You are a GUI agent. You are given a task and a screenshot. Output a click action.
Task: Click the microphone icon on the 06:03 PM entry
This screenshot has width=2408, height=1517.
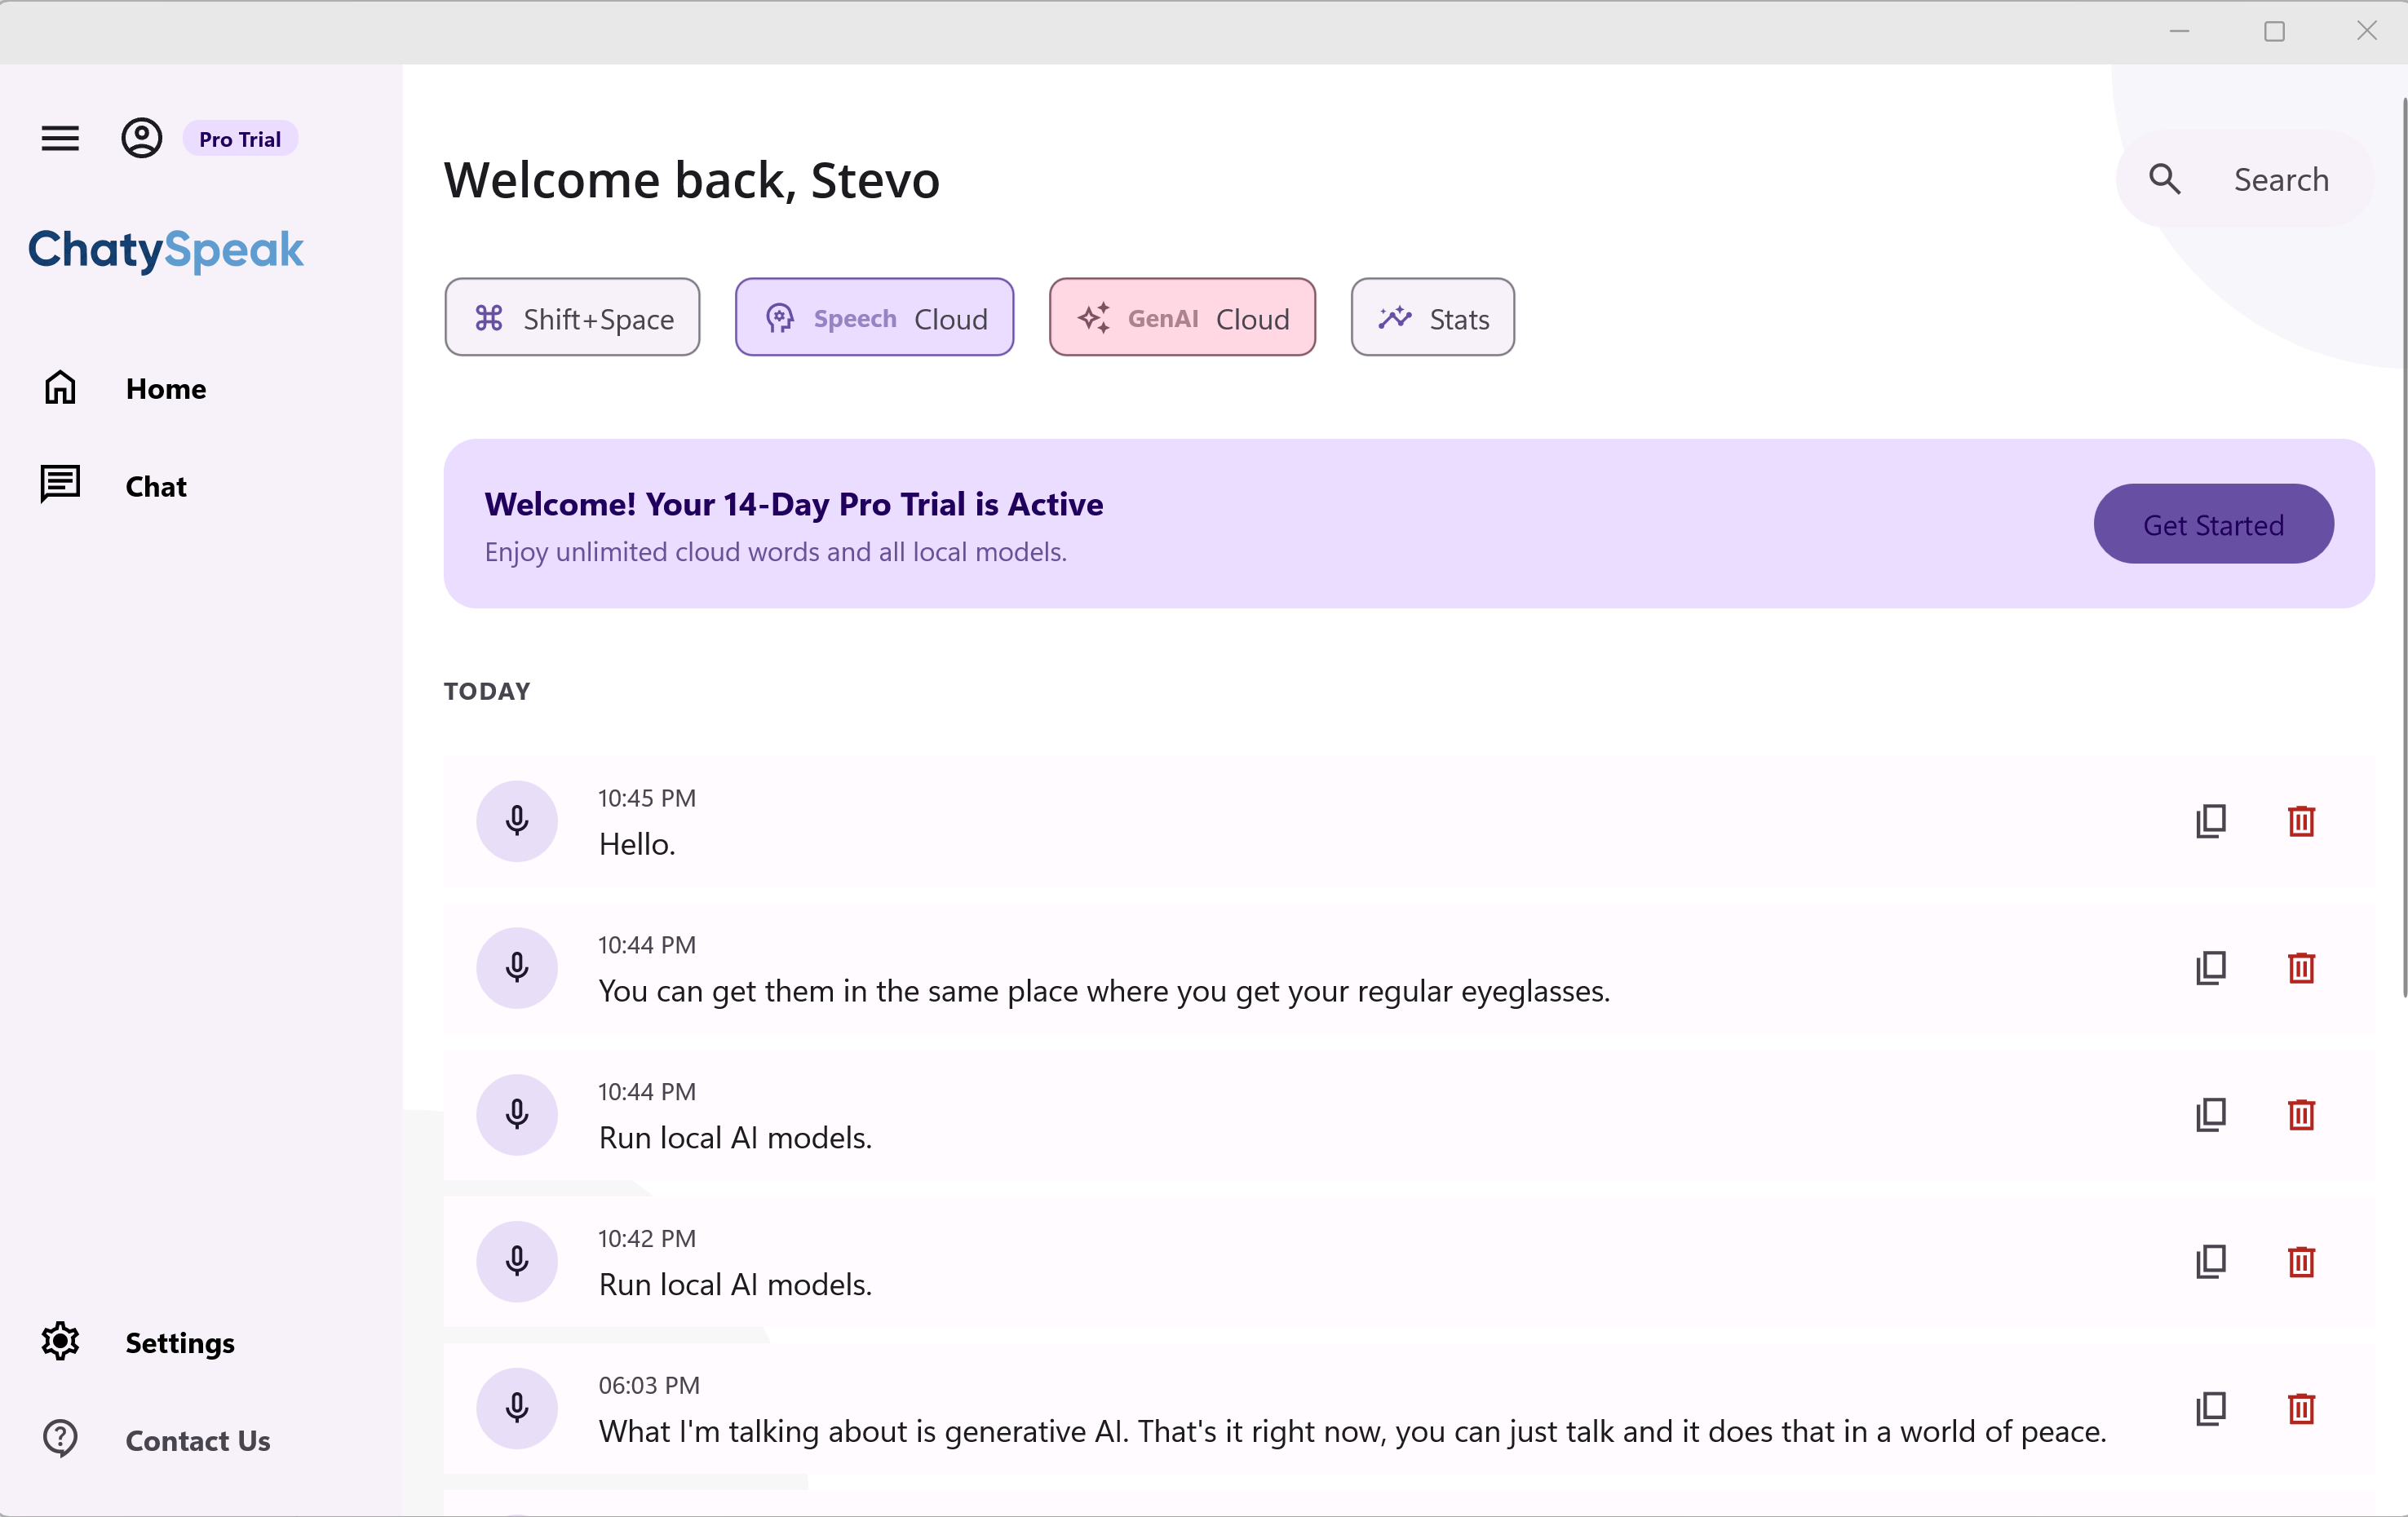point(517,1408)
